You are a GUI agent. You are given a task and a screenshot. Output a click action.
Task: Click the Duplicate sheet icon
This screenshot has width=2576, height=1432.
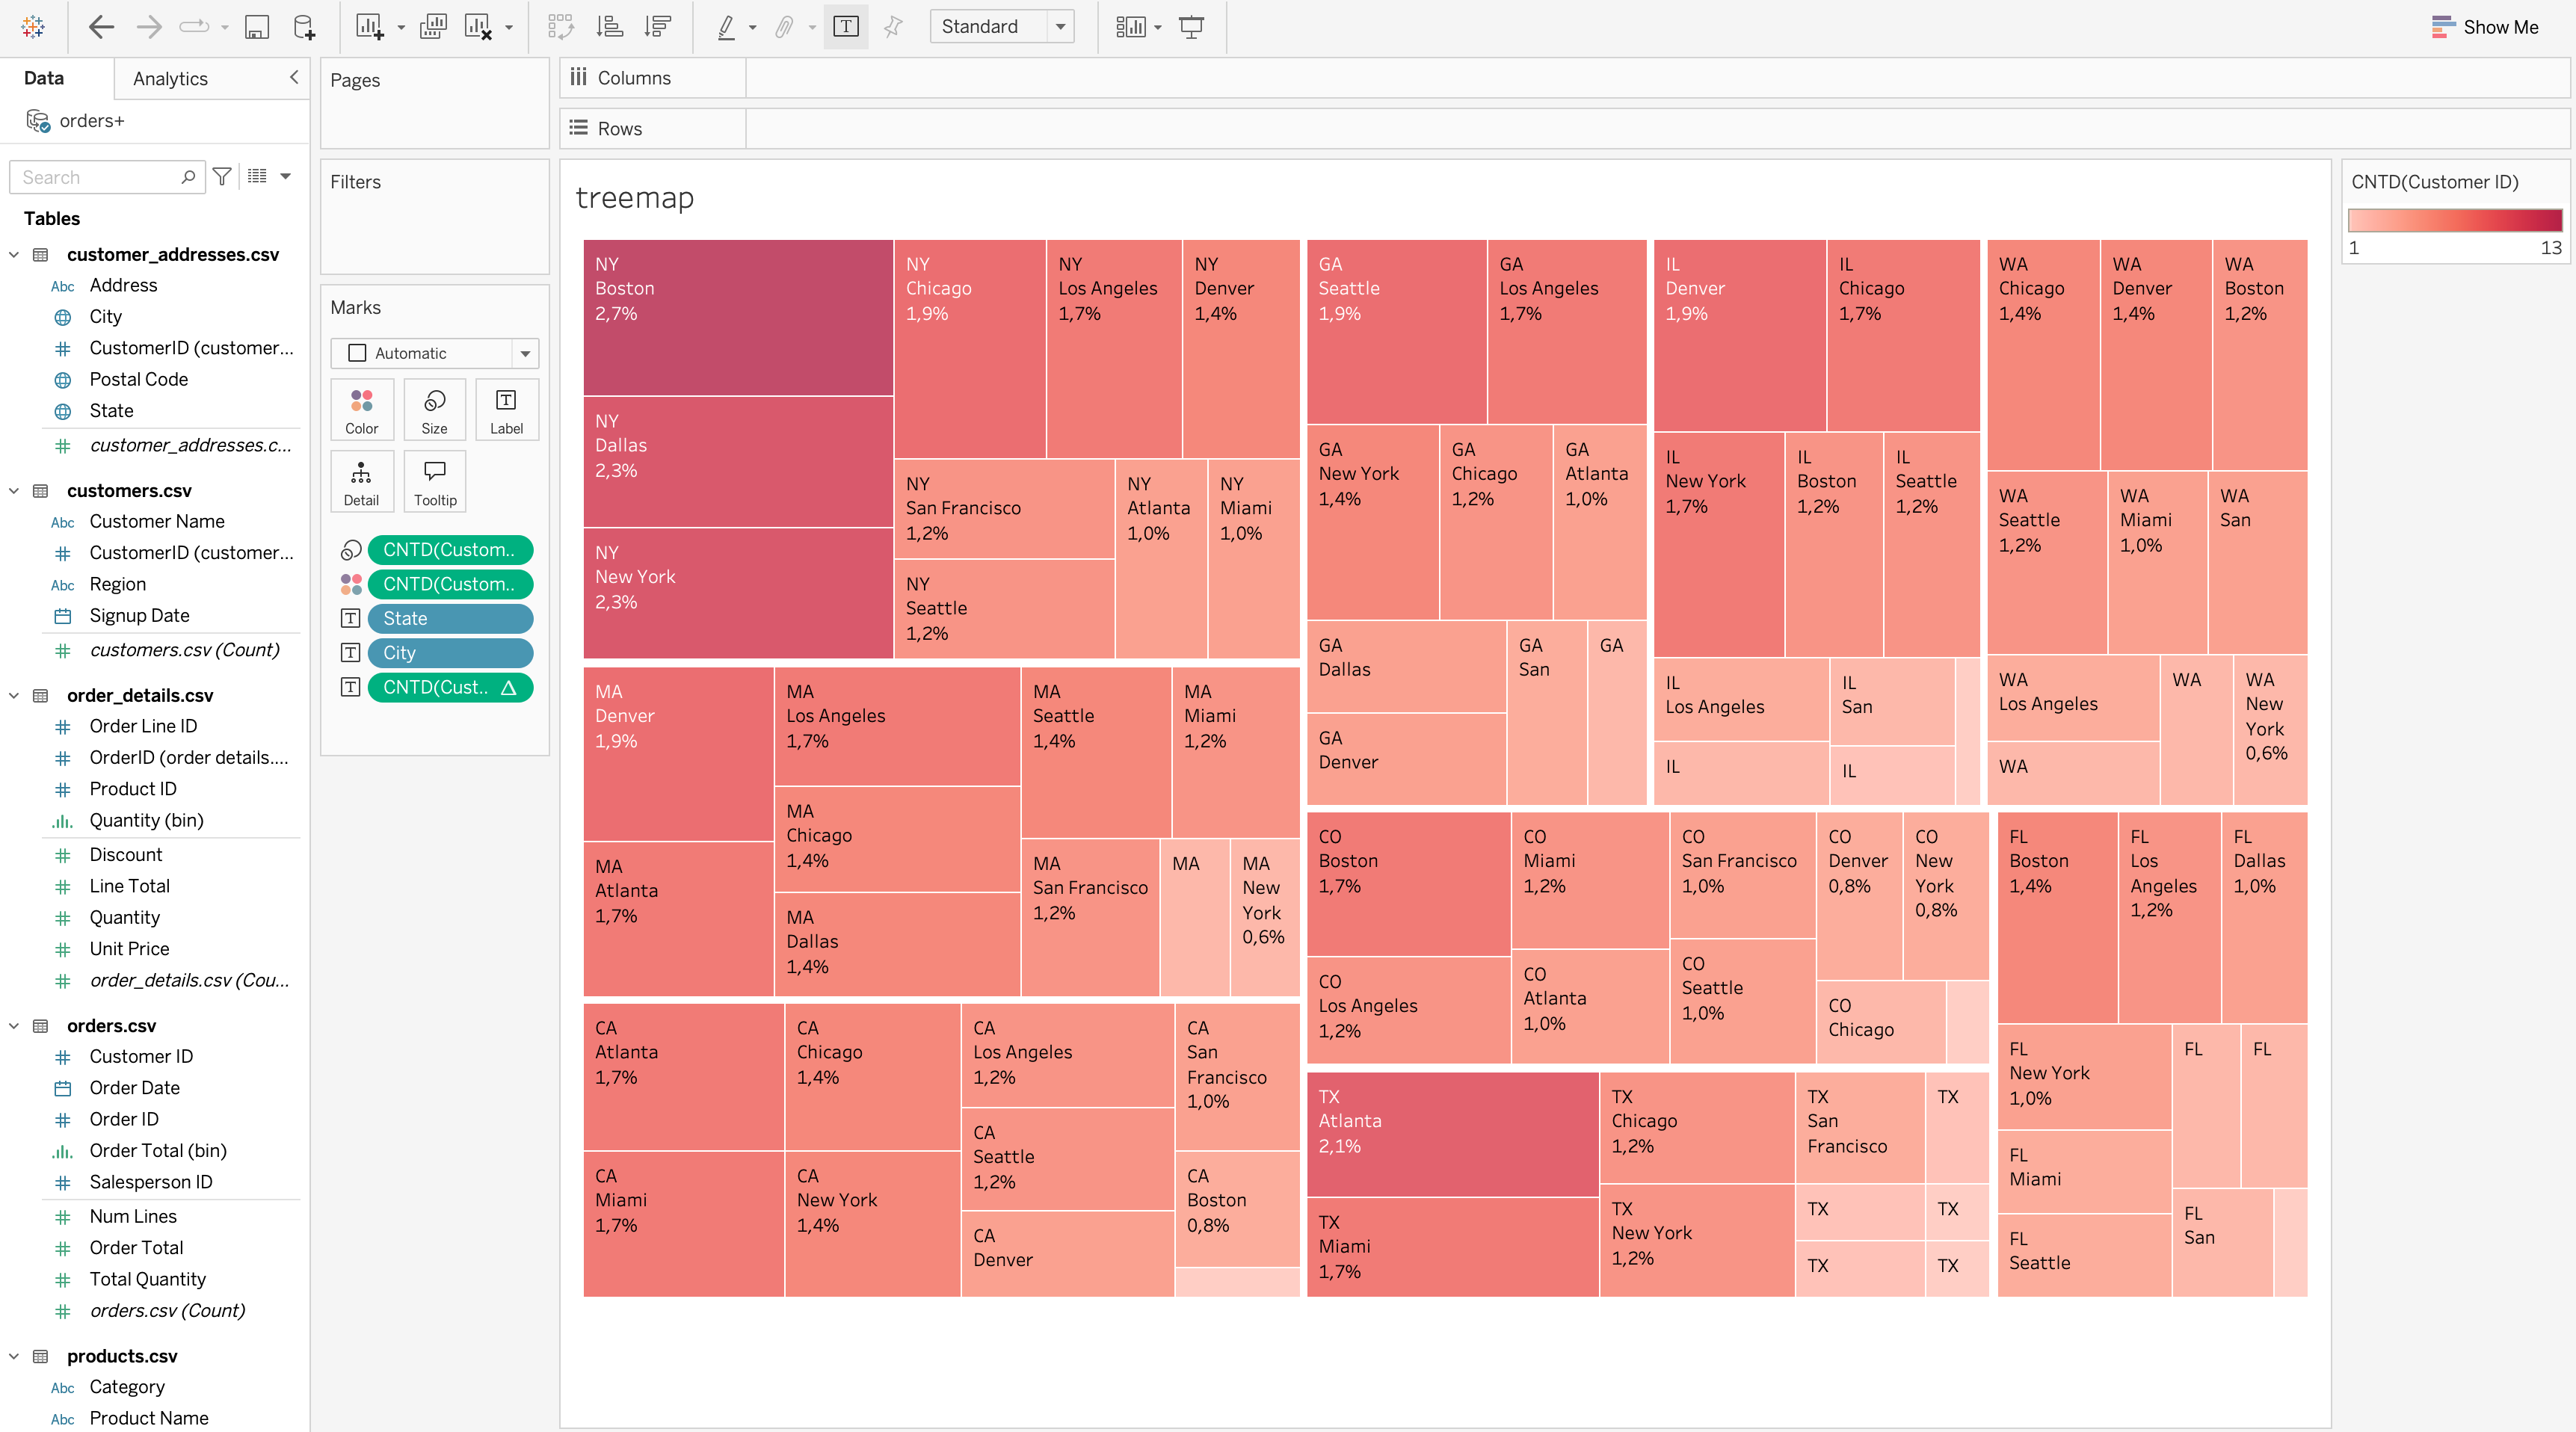point(433,27)
